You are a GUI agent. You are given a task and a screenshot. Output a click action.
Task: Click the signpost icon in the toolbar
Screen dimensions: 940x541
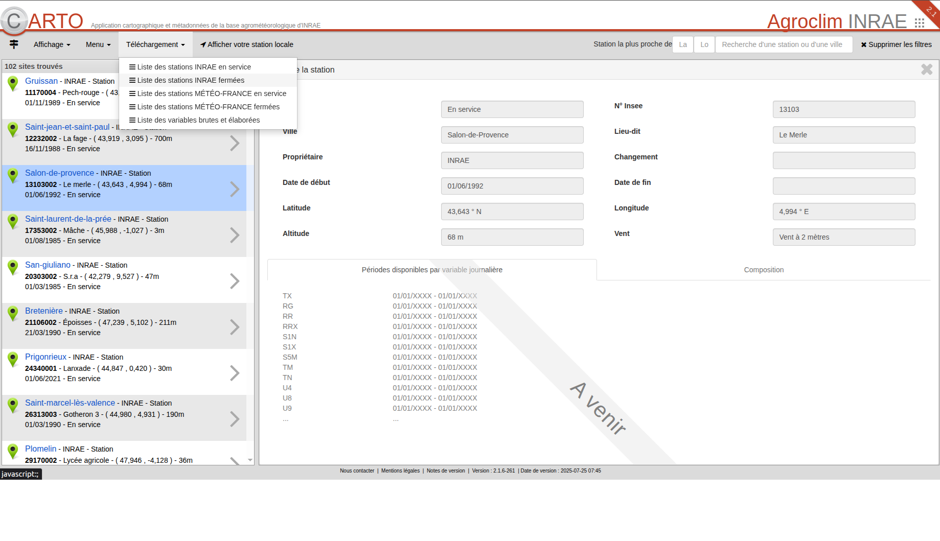click(14, 44)
